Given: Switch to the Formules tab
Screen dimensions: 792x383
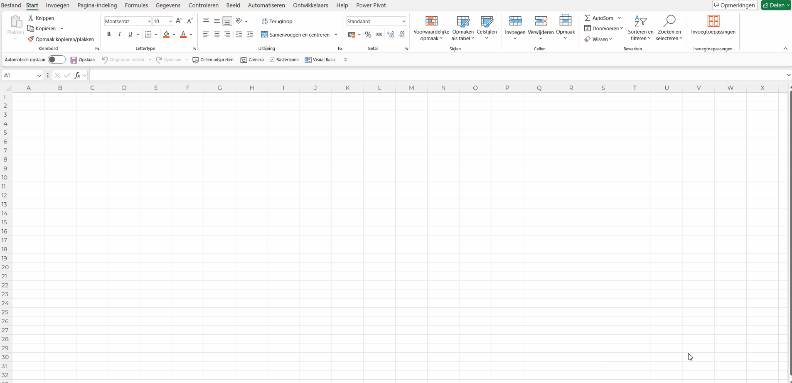Looking at the screenshot, I should click(x=136, y=5).
